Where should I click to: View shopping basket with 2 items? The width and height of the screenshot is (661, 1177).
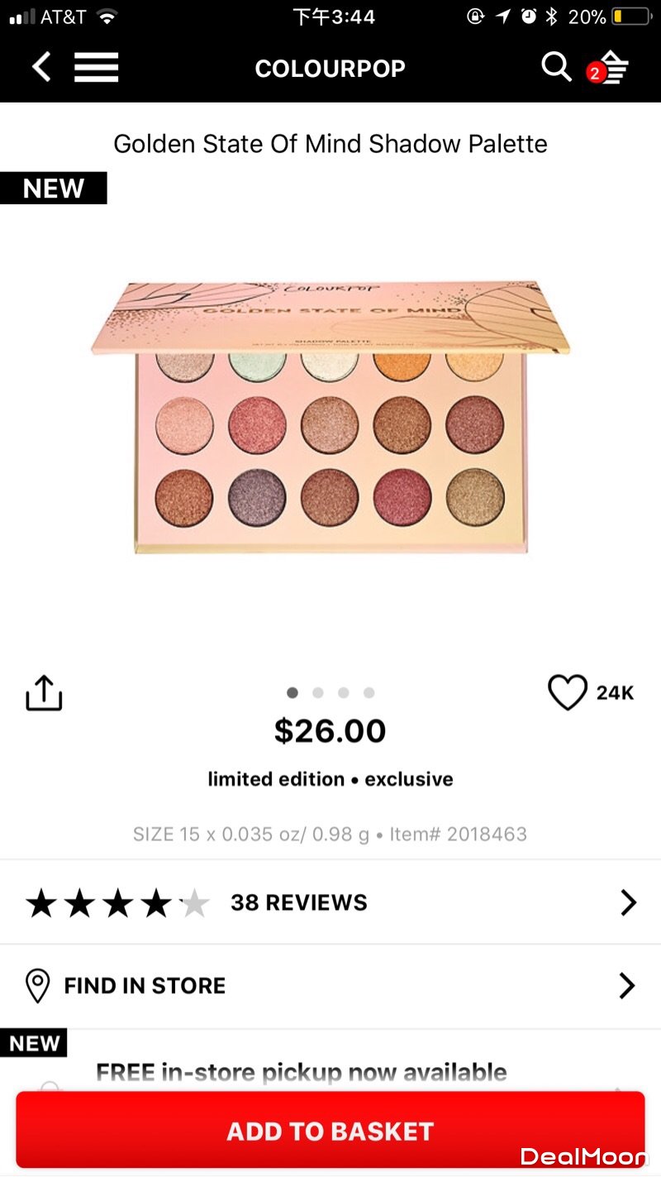coord(609,69)
